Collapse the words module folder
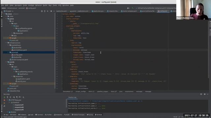Viewport: 211px width, 118px height. pyautogui.click(x=6, y=62)
